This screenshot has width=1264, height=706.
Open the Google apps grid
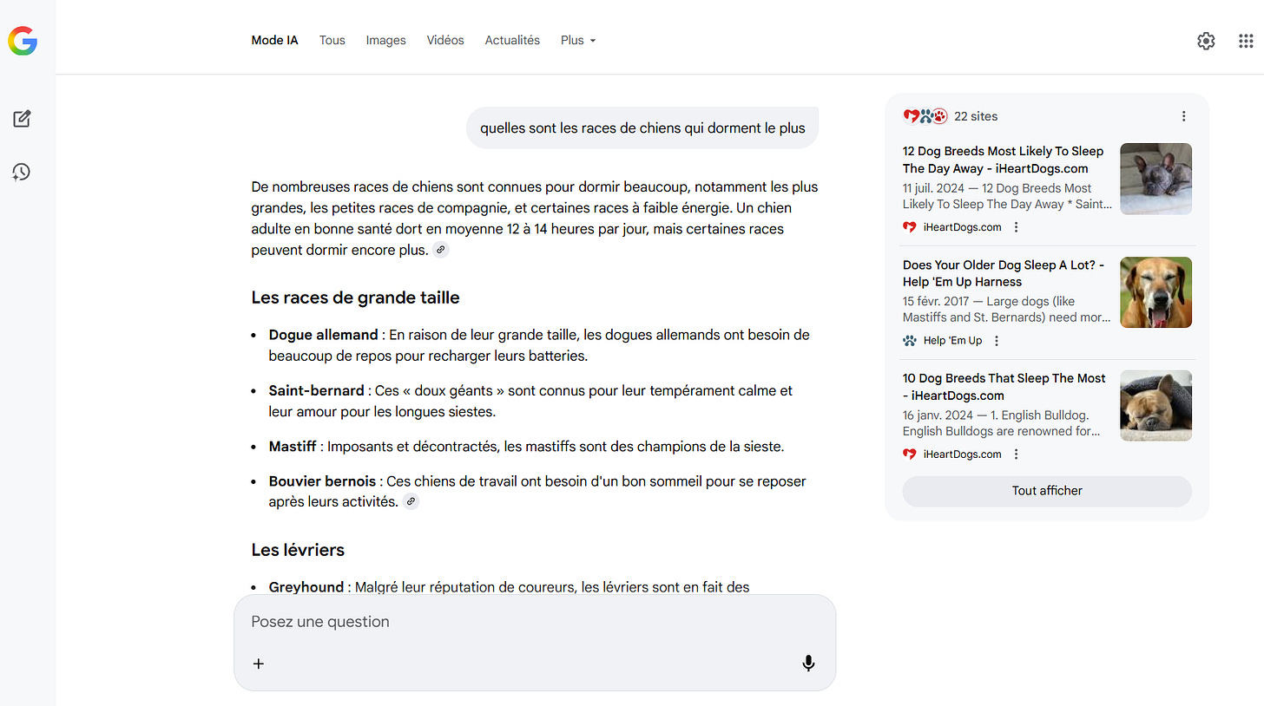pos(1246,41)
